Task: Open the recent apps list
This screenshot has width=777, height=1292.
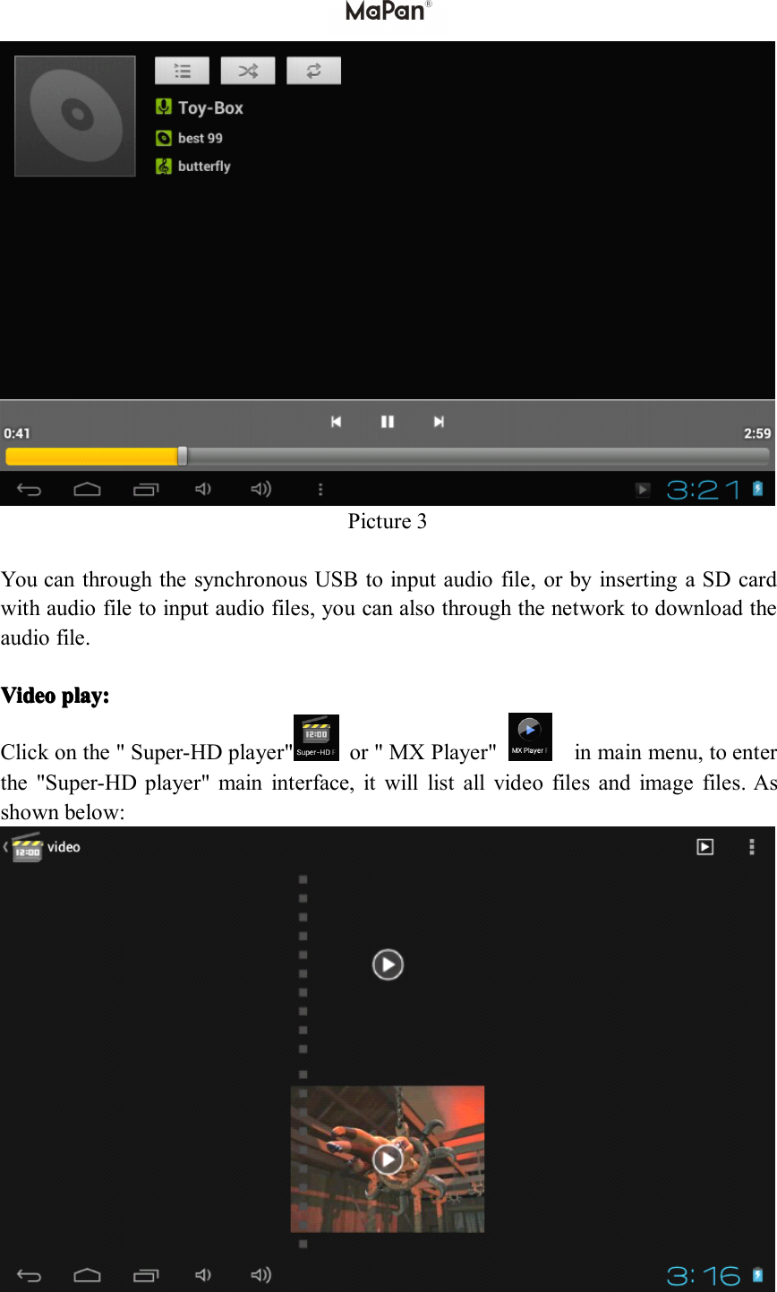Action: point(146,489)
